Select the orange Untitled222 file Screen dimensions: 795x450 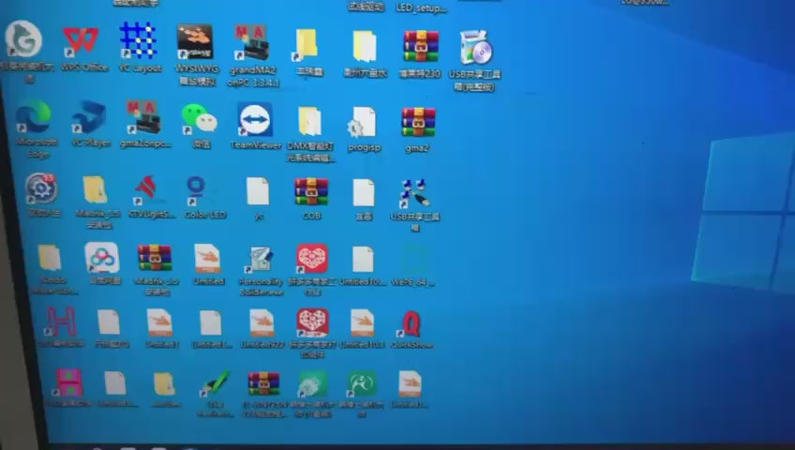click(262, 323)
